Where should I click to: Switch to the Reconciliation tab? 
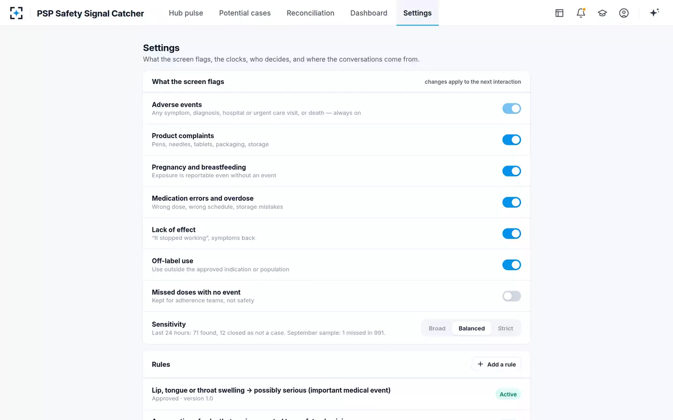coord(310,13)
